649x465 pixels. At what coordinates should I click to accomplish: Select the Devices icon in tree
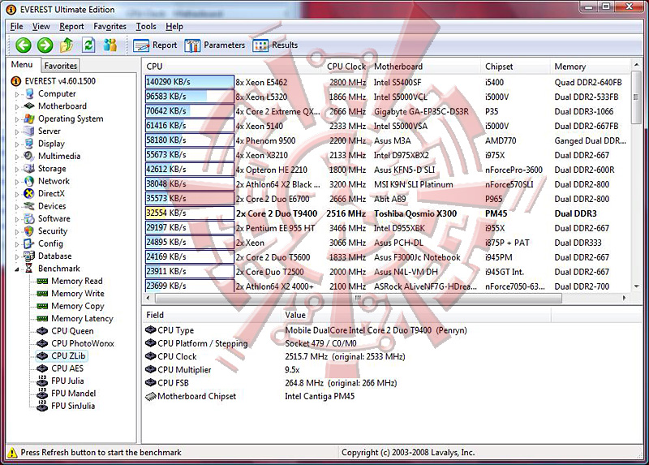[x=29, y=206]
